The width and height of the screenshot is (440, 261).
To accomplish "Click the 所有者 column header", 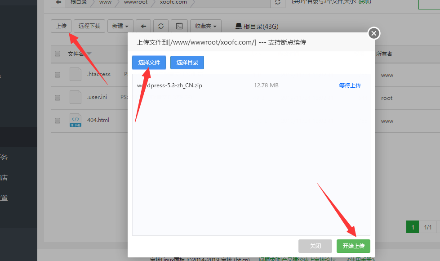I will tap(384, 54).
